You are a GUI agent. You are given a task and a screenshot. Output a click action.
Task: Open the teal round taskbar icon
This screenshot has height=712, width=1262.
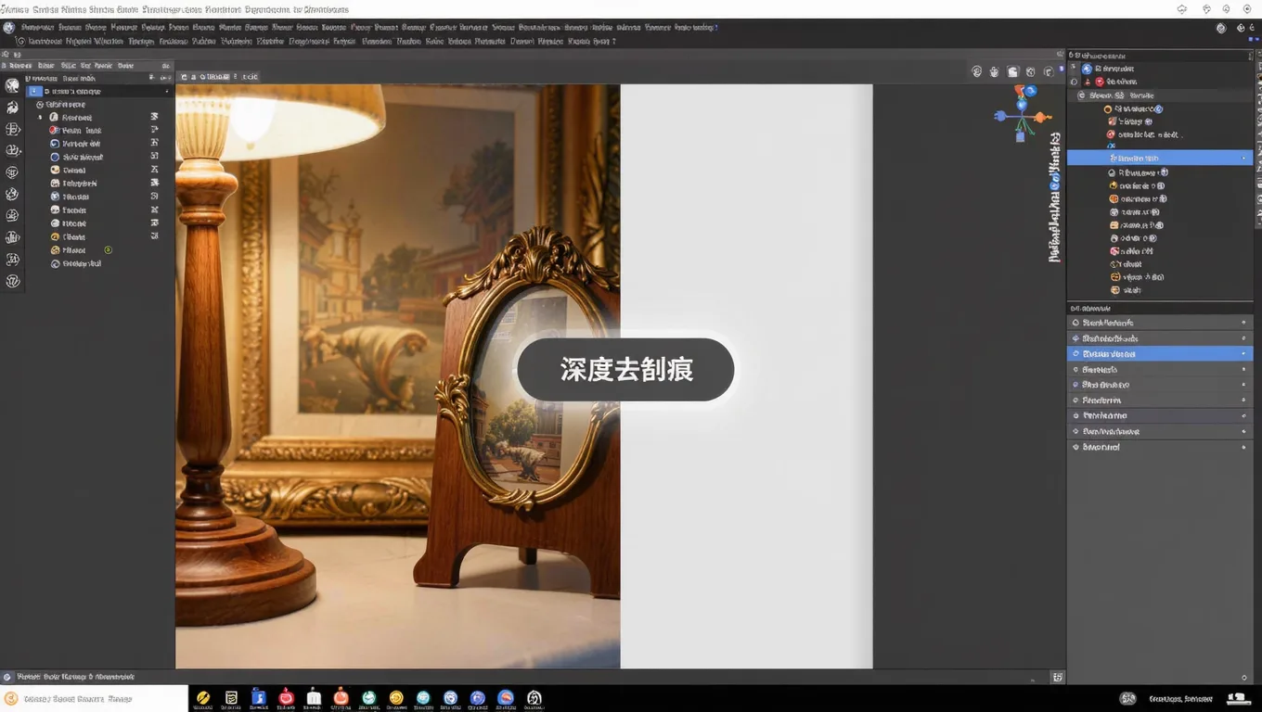[368, 698]
